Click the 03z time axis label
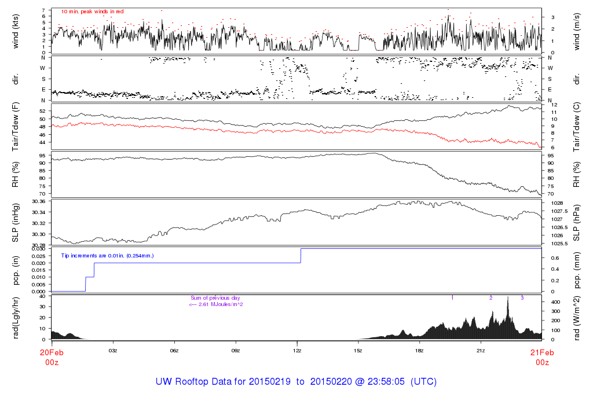Viewport: 593px width, 405px height. (113, 351)
